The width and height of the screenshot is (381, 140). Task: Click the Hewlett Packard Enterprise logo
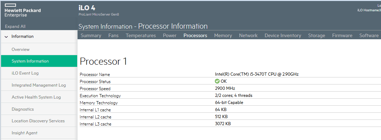(23, 11)
